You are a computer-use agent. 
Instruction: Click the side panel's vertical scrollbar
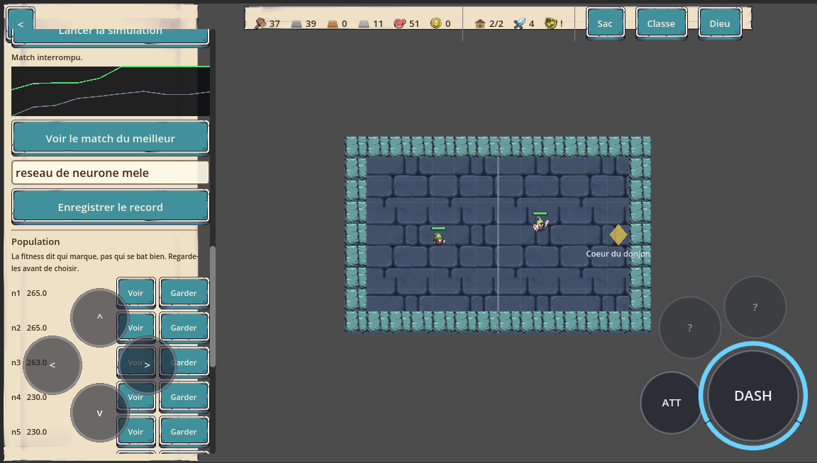pos(213,307)
